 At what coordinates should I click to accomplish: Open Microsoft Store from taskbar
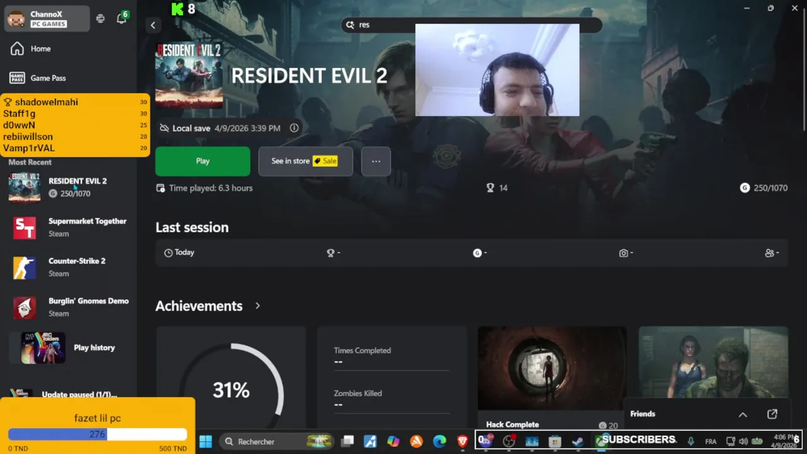(x=555, y=441)
